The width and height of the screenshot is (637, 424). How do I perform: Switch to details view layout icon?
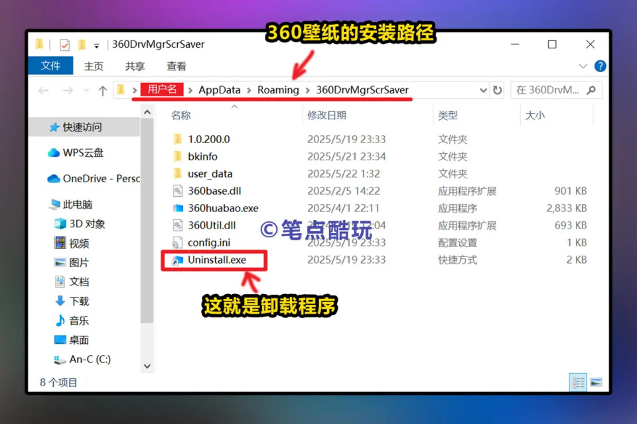pos(578,382)
